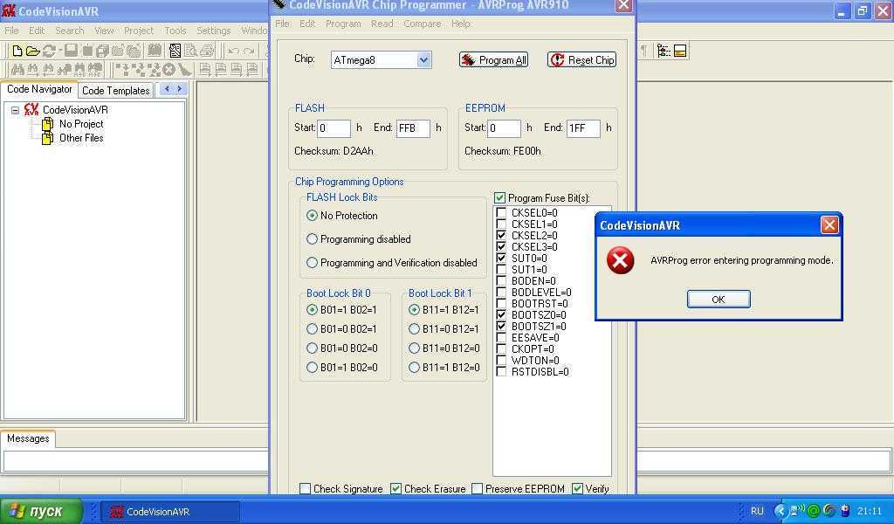This screenshot has height=524, width=894.
Task: Check the CKSEL0=0 fuse bit
Action: coord(501,213)
